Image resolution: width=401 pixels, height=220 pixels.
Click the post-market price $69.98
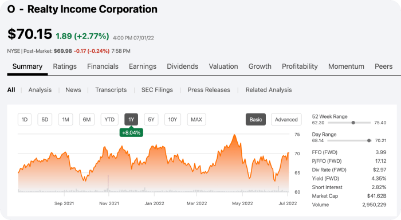[62, 51]
